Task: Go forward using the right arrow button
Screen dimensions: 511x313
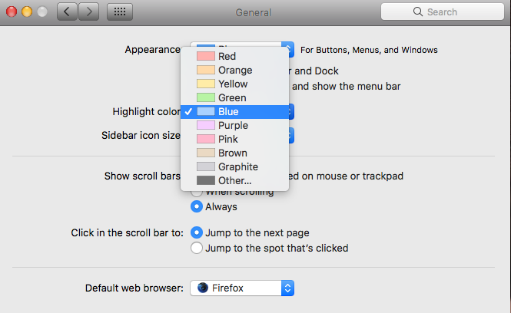Action: coord(88,12)
